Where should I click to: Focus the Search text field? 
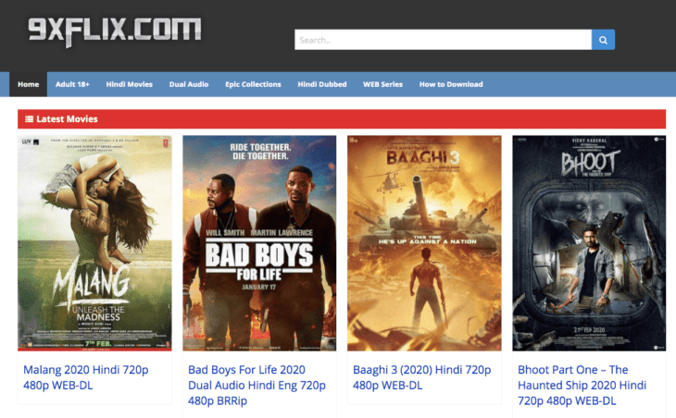pyautogui.click(x=443, y=40)
